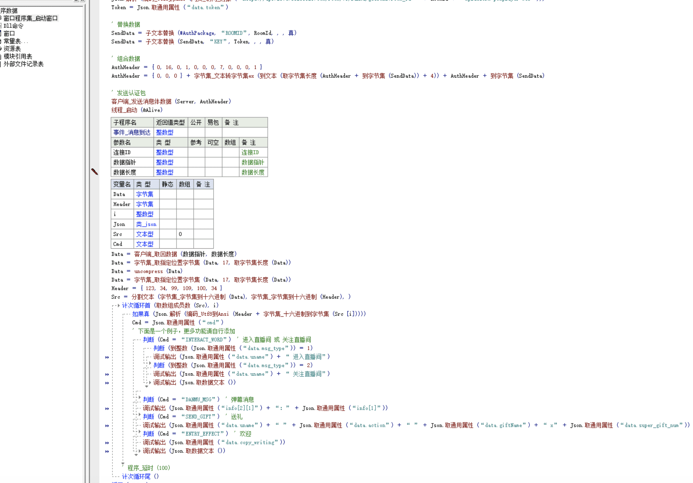This screenshot has width=693, height=483.
Task: Click the array size cell of variable Src
Action: 185,234
